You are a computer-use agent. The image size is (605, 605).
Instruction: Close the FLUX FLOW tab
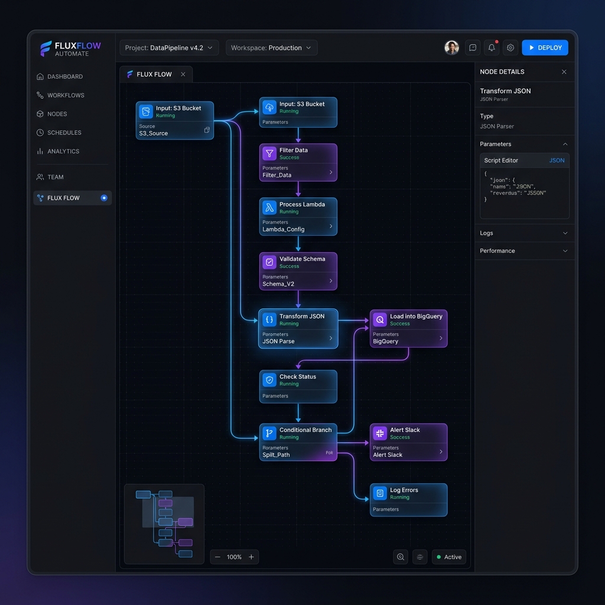[183, 74]
